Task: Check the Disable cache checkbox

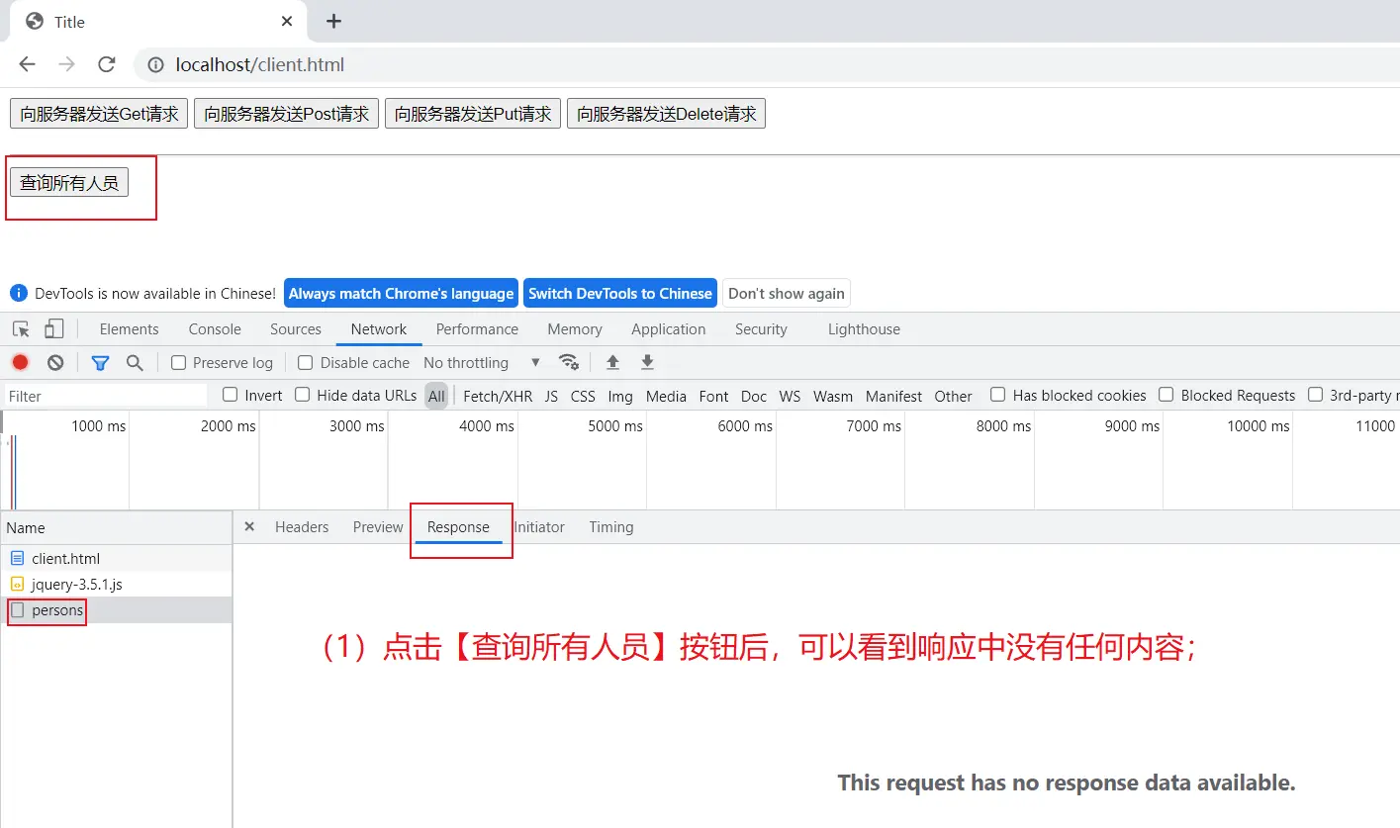Action: (x=306, y=363)
